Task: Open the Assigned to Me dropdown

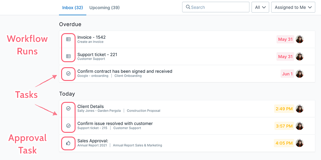Action: point(293,7)
